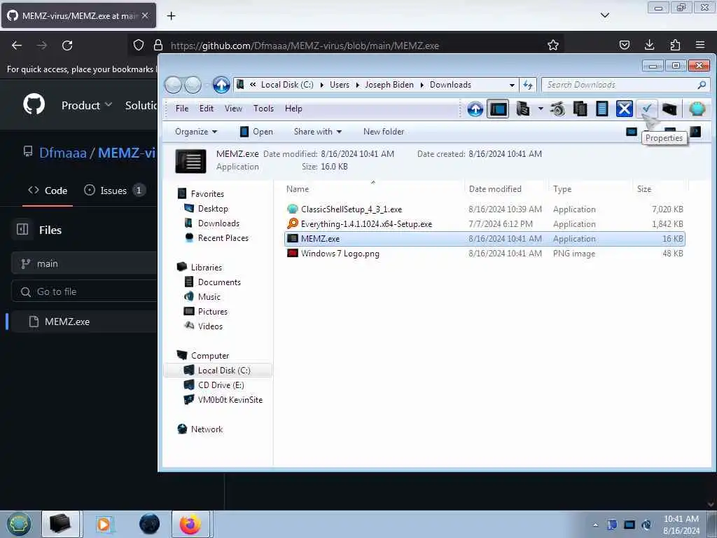Open the Start menu shell button
Viewport: 717px width, 538px height.
18,524
